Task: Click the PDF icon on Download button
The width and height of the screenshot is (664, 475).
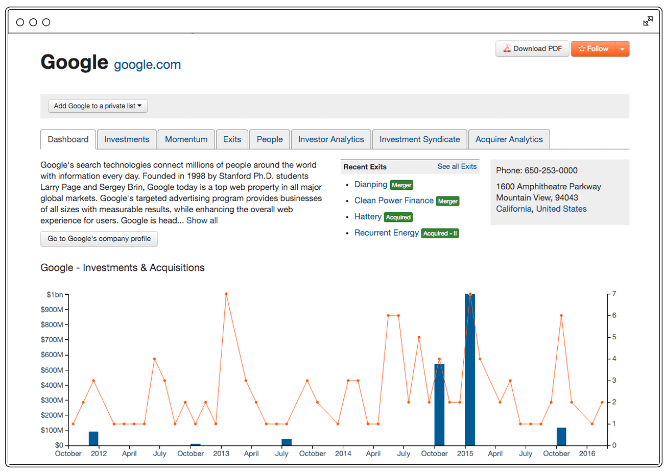Action: pos(507,48)
